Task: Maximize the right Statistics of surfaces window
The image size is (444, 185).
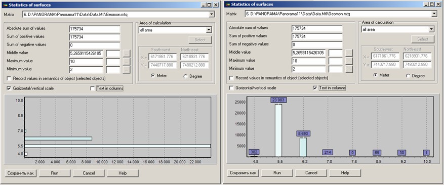Action: pos(432,4)
